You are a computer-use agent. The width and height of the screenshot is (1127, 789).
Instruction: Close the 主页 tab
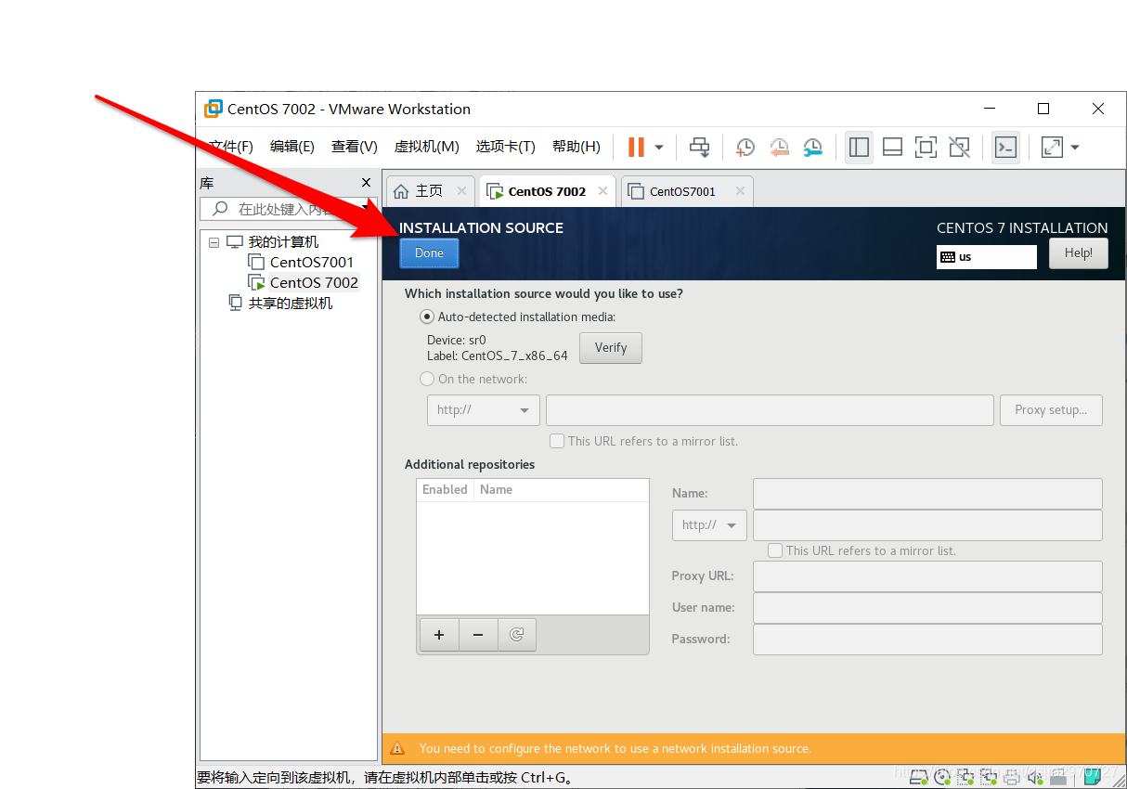[461, 191]
